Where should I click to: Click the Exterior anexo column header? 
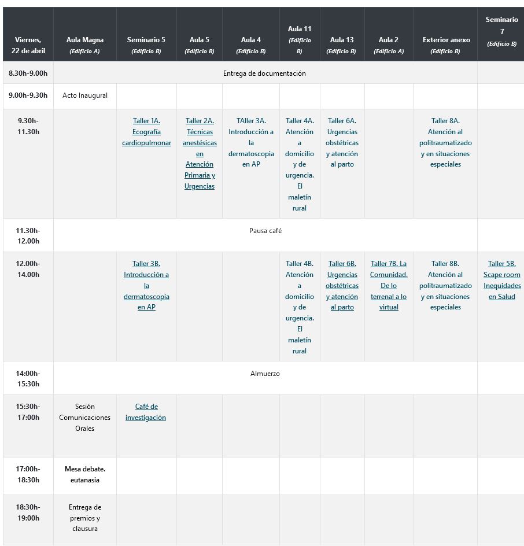[446, 40]
